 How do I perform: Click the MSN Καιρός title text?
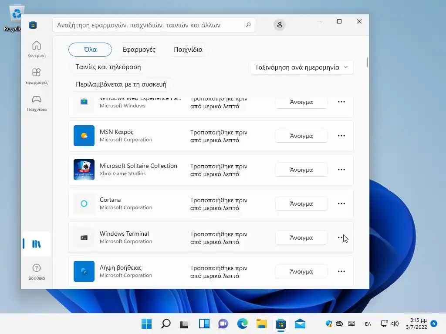tap(117, 132)
